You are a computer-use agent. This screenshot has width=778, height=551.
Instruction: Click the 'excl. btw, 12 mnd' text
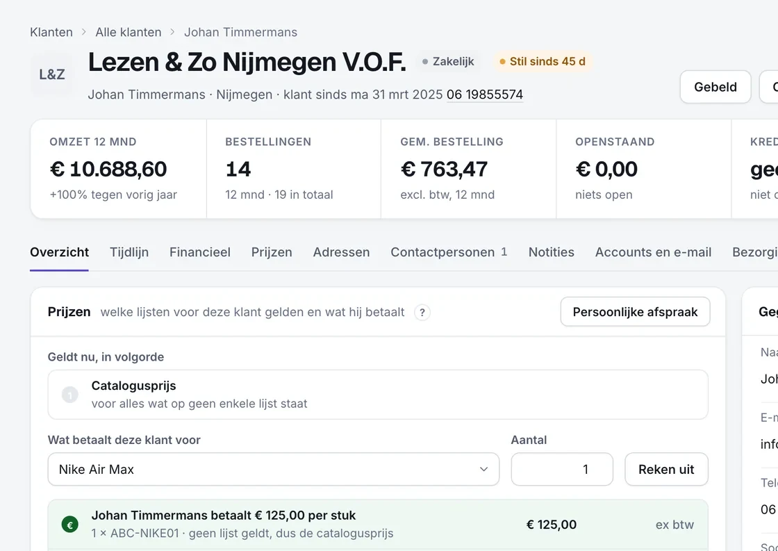tap(447, 195)
